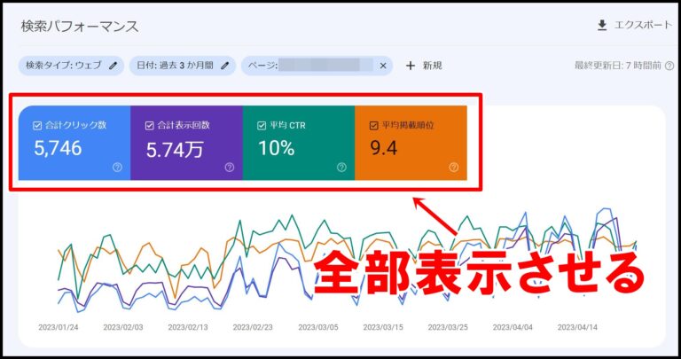Click the 2023/02/23 axis date
Image resolution: width=681 pixels, height=359 pixels.
[253, 327]
